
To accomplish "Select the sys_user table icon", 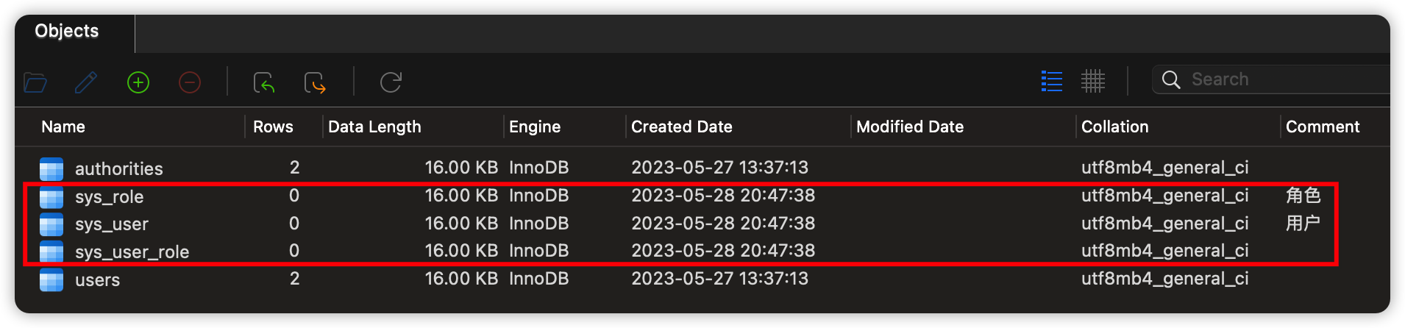I will (x=51, y=224).
